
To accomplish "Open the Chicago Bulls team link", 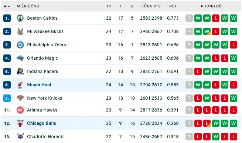I will [x=41, y=123].
